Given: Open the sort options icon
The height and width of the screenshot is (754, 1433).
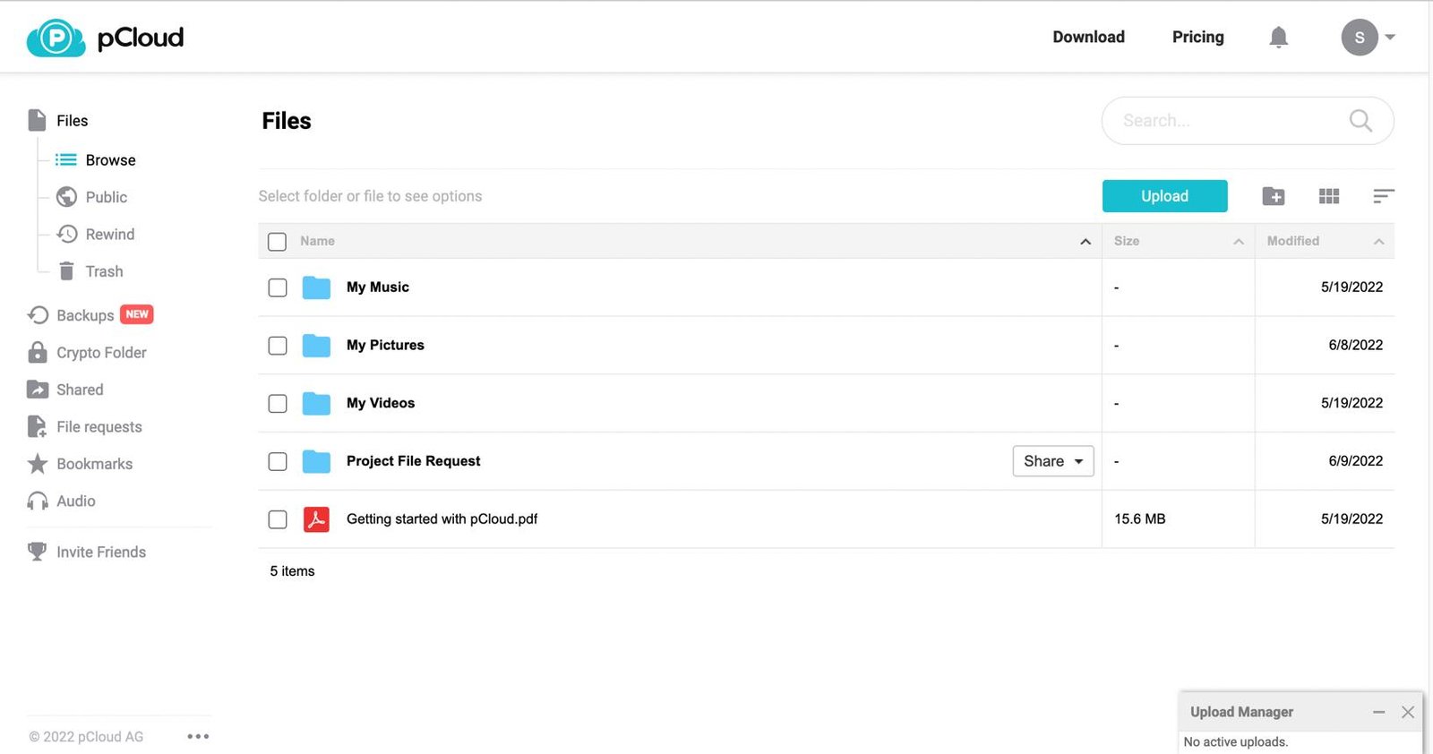Looking at the screenshot, I should click(x=1383, y=196).
